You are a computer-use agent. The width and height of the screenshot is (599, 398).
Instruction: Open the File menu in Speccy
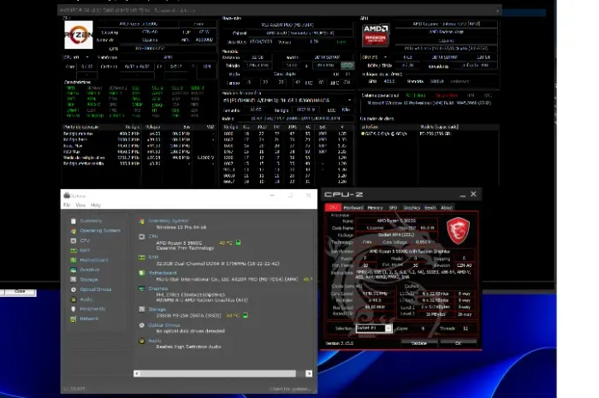coord(67,205)
